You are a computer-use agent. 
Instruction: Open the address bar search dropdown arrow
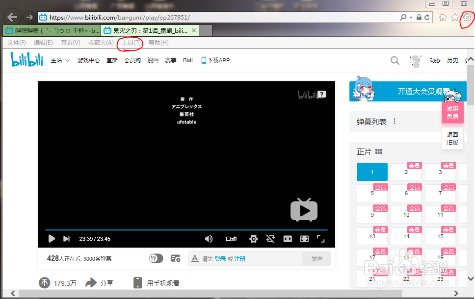point(411,18)
